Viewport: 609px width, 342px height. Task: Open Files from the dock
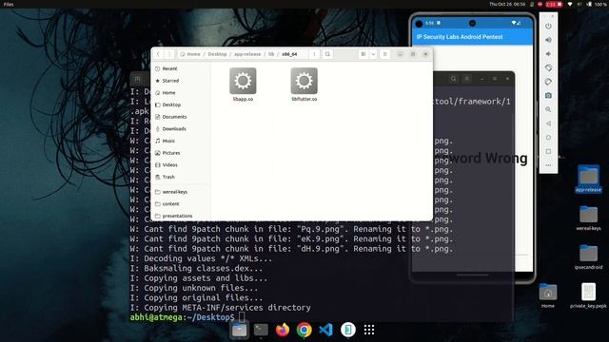(x=239, y=330)
